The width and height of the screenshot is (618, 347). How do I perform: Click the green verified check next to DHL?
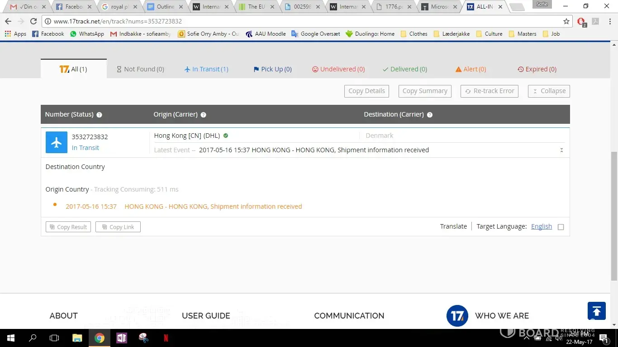tap(226, 136)
